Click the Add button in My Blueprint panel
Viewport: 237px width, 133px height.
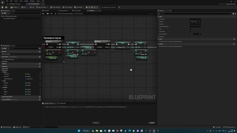tap(4, 48)
